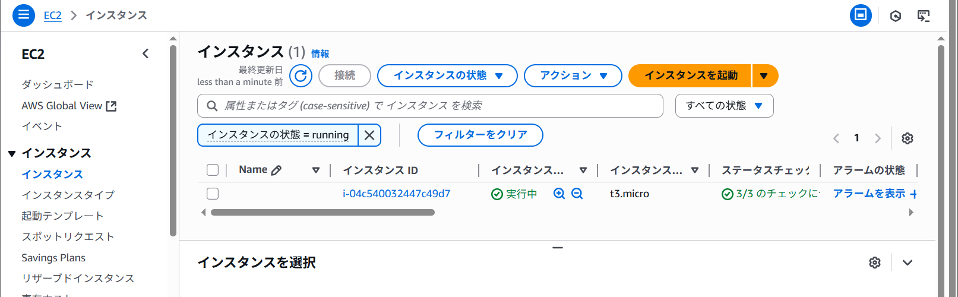Image resolution: width=958 pixels, height=297 pixels.
Task: Edit the Name column pencil icon
Action: (x=276, y=170)
